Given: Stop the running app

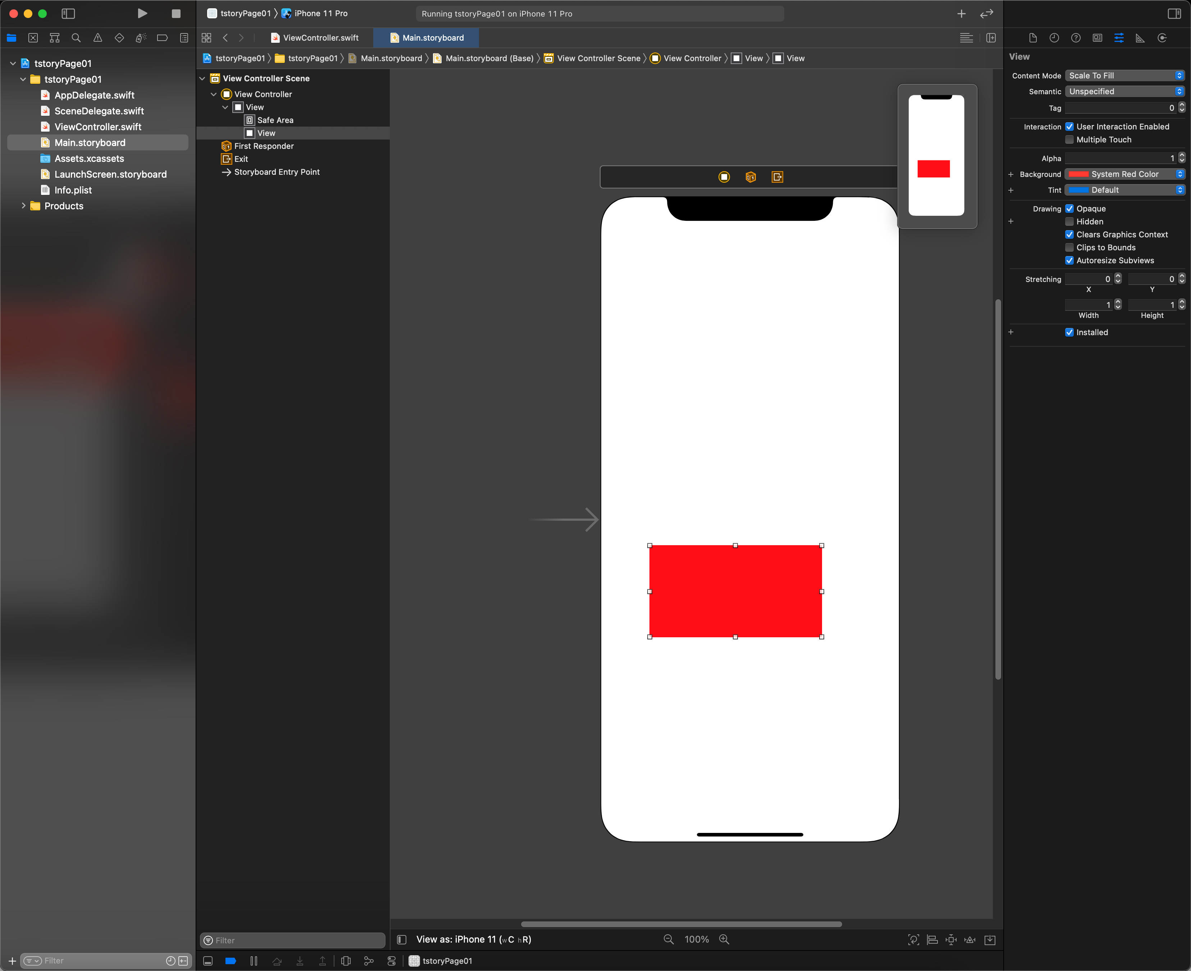Looking at the screenshot, I should coord(175,13).
